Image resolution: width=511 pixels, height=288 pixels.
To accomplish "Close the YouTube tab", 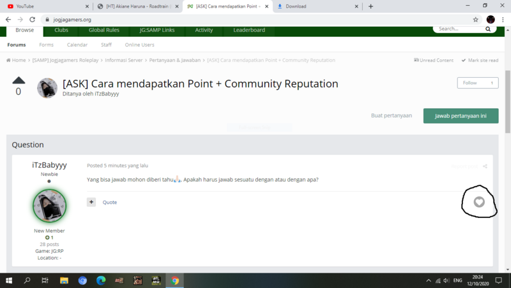I will tap(87, 6).
